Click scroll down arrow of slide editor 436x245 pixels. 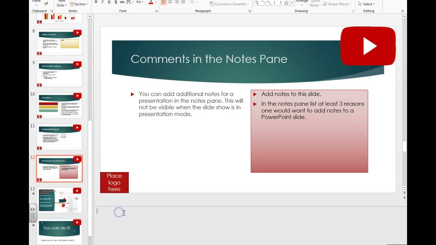pyautogui.click(x=404, y=188)
